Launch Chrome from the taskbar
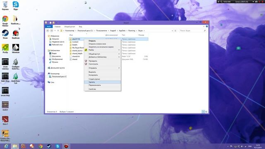265x149 pixels. [x=41, y=146]
